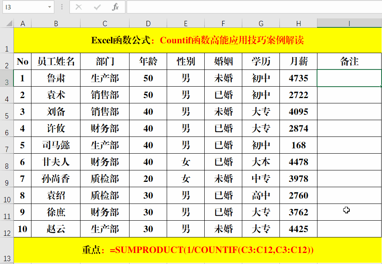Click 甘夫人's gender cell '女'
Viewport: 382px width, 264px height.
tap(185, 162)
